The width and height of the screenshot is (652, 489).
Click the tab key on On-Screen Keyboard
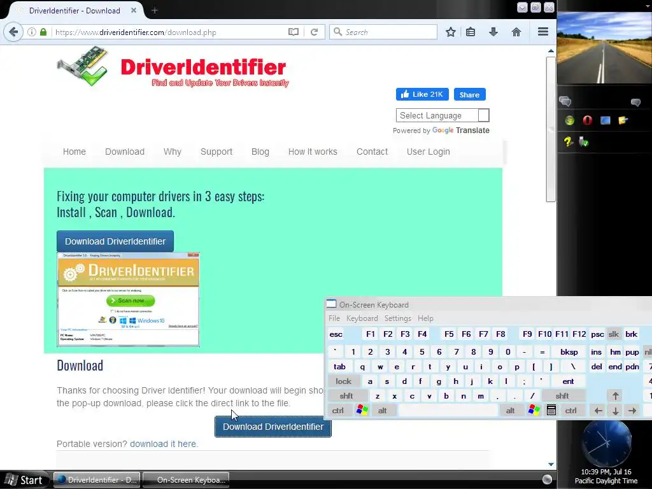click(339, 367)
